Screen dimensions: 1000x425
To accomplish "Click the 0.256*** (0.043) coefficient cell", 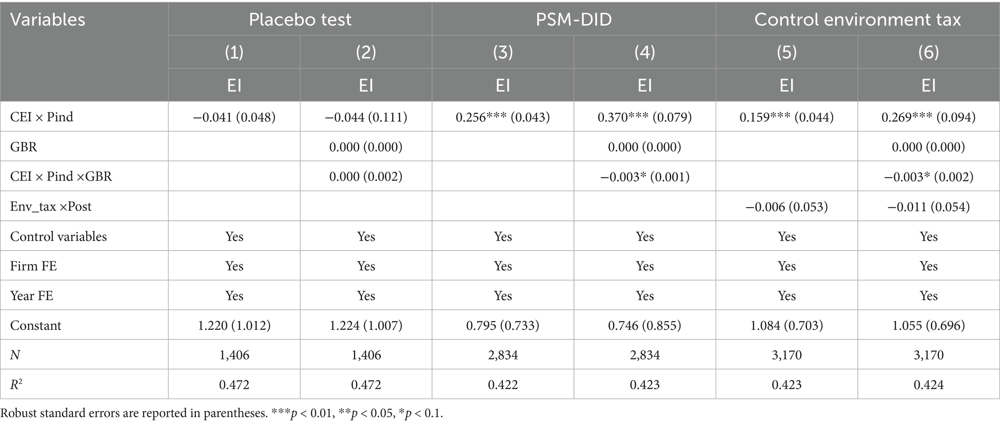I will [503, 117].
